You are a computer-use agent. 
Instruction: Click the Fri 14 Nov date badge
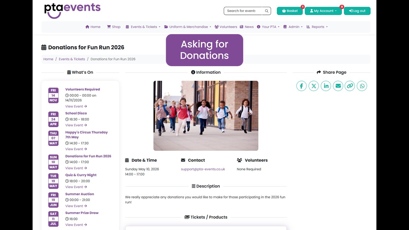pyautogui.click(x=53, y=95)
